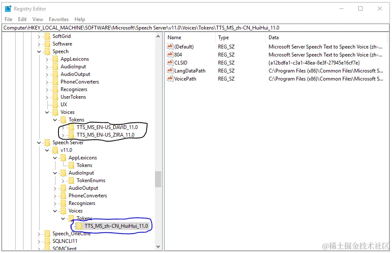Click the Registry Editor app icon

tap(8, 8)
